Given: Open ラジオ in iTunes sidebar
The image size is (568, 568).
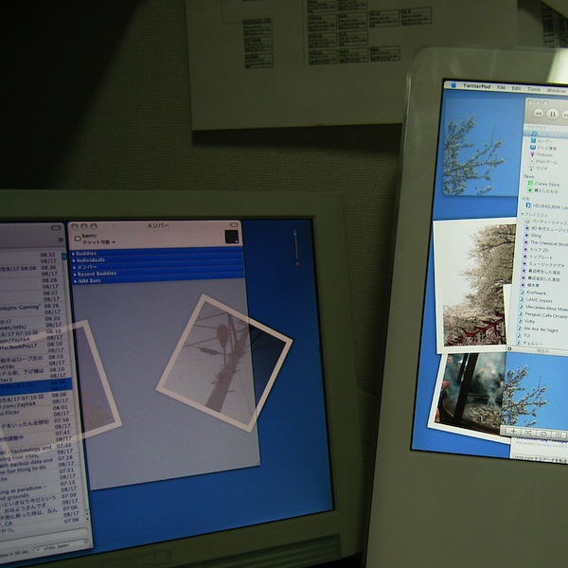Looking at the screenshot, I should click(x=539, y=169).
